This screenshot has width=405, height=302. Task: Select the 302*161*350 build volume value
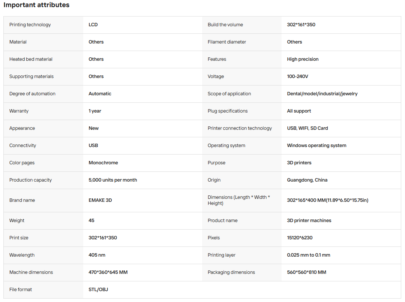[301, 25]
